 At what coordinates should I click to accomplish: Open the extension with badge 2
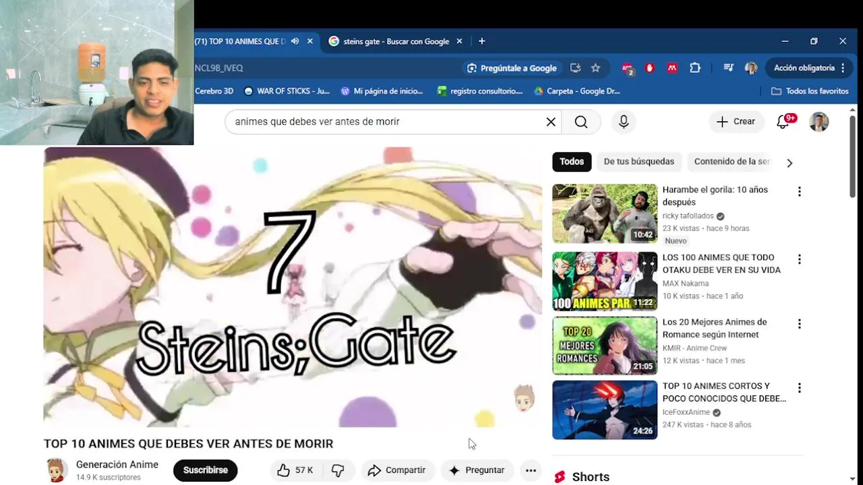pyautogui.click(x=628, y=68)
